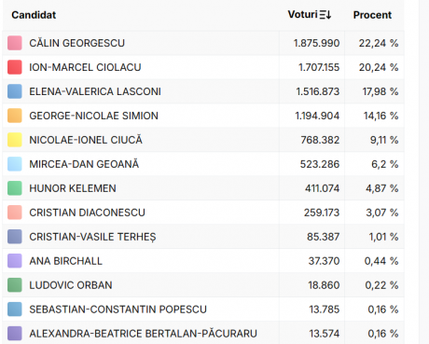Select the pink swatch for Călin Georgescu
This screenshot has width=429, height=344.
(x=15, y=43)
